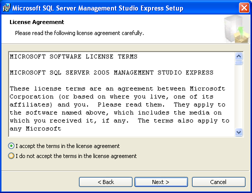
Task: Click the license scrollbar up arrow
Action: click(239, 56)
